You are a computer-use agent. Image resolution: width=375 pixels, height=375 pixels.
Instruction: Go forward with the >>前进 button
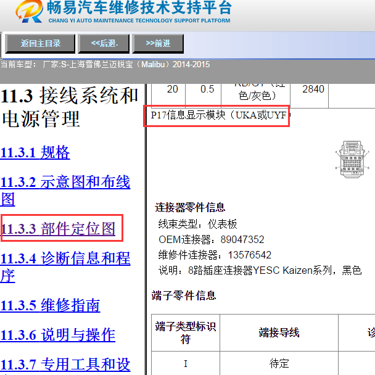tap(158, 44)
